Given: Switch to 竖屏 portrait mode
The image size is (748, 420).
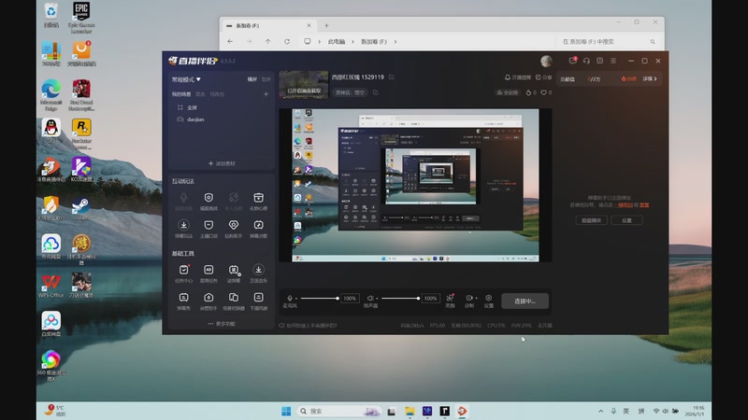Looking at the screenshot, I should tap(266, 79).
